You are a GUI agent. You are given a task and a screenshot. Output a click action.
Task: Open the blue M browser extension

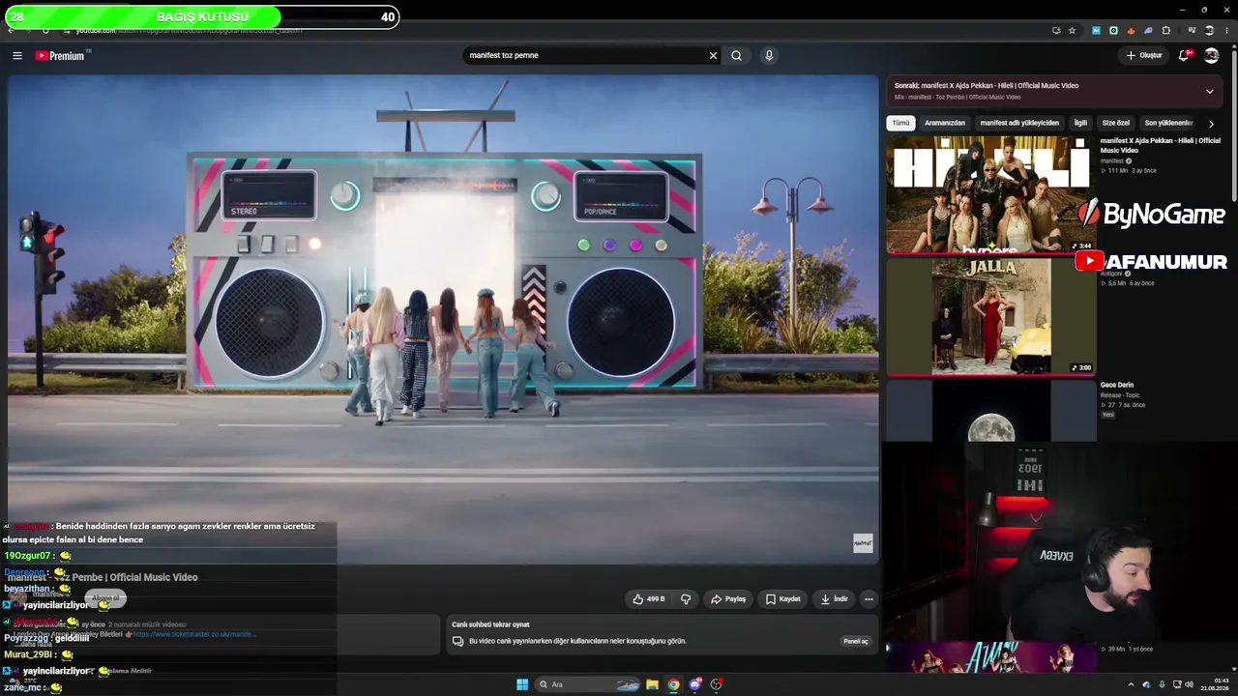(x=1096, y=30)
